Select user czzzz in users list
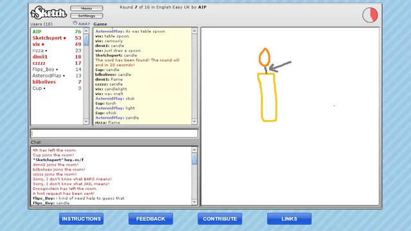 tap(57, 63)
